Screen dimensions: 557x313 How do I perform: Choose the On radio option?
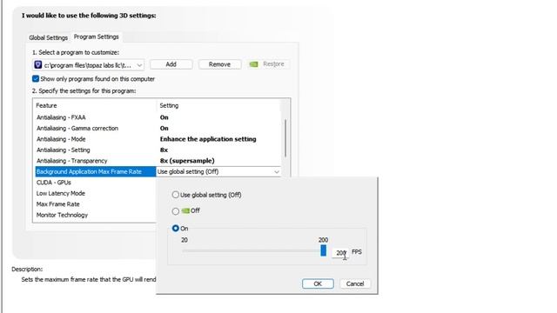pos(176,228)
